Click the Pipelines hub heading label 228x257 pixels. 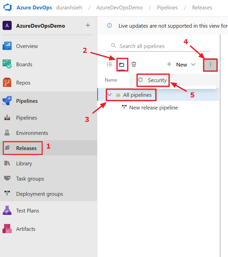27,101
